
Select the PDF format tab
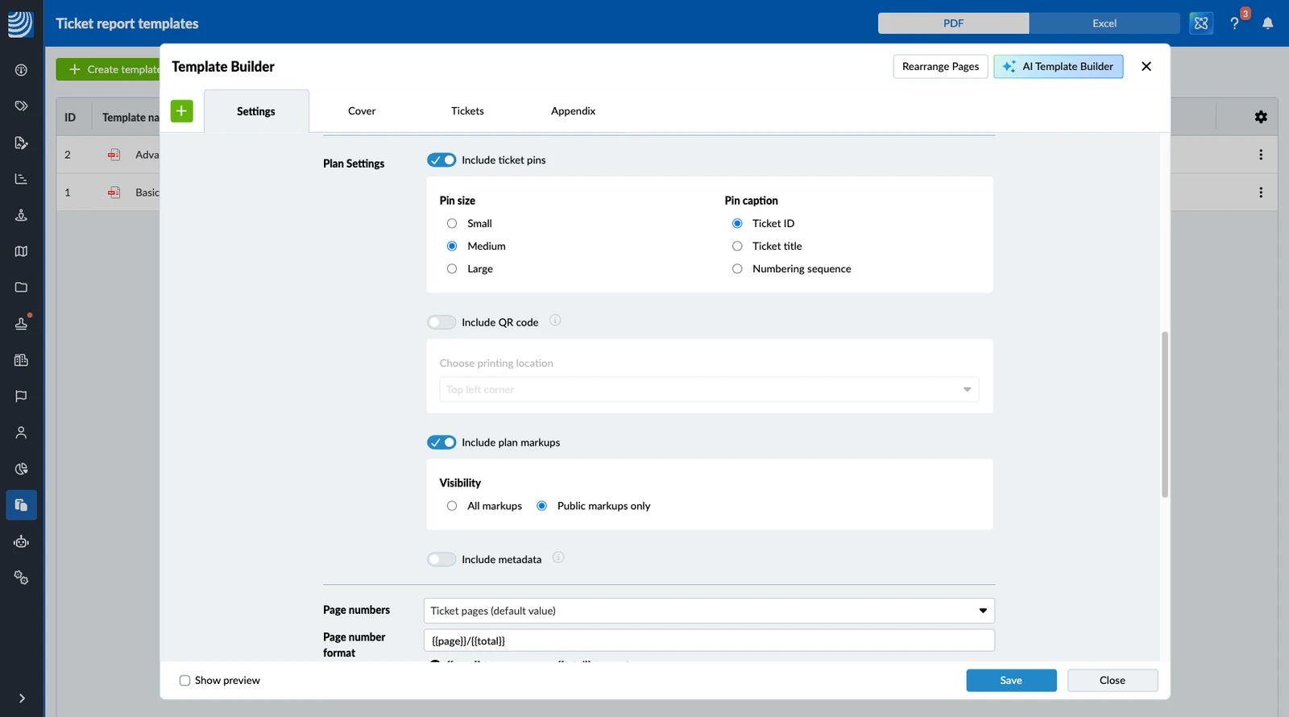[953, 23]
